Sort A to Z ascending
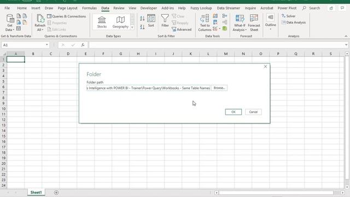This screenshot has width=350, height=197. (x=142, y=18)
